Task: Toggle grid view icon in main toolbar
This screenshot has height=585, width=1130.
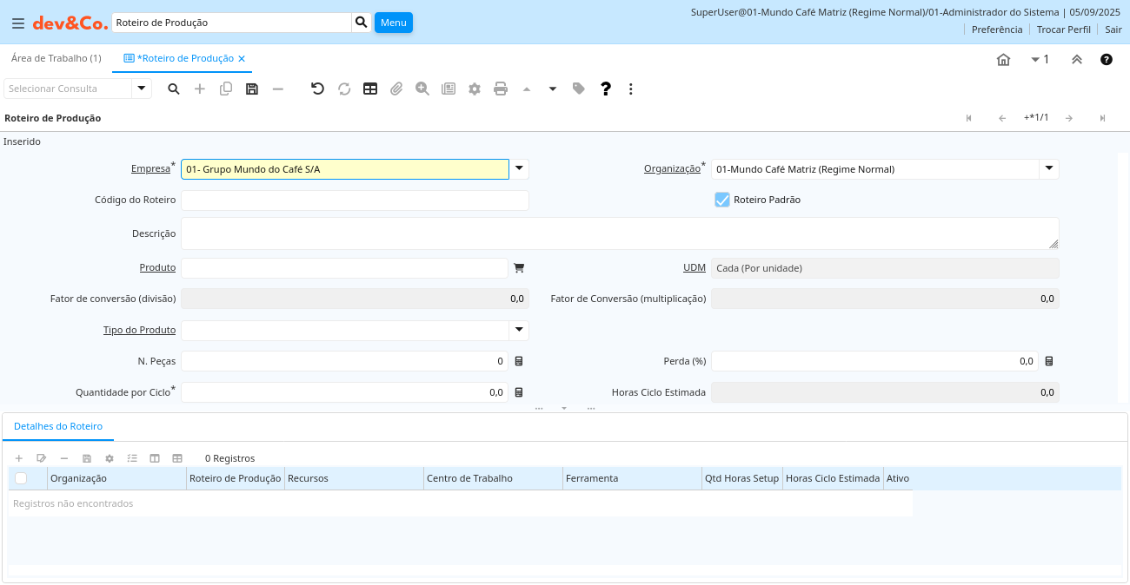Action: coord(370,89)
